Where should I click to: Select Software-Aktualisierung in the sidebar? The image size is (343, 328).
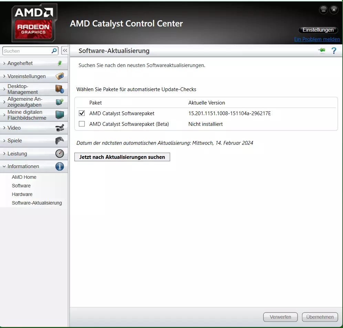click(x=37, y=203)
